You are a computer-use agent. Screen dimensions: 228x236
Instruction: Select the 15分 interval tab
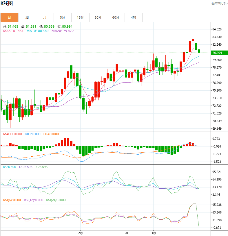pyautogui.click(x=80, y=17)
